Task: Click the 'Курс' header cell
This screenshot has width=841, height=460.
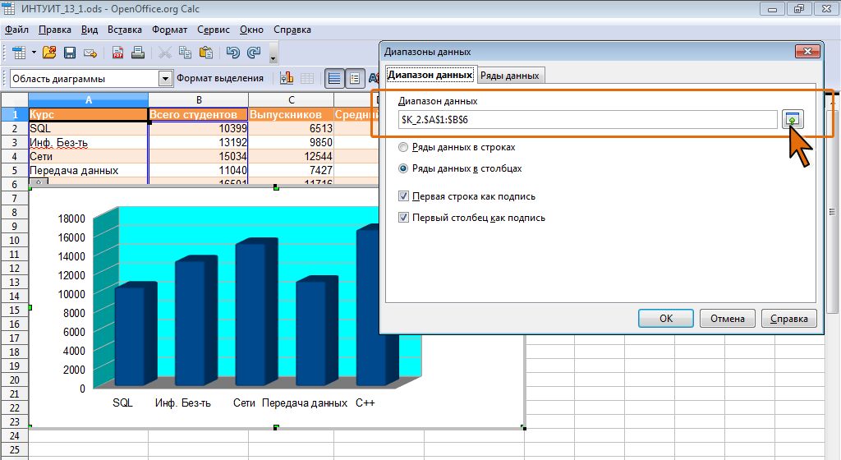Action: point(89,114)
